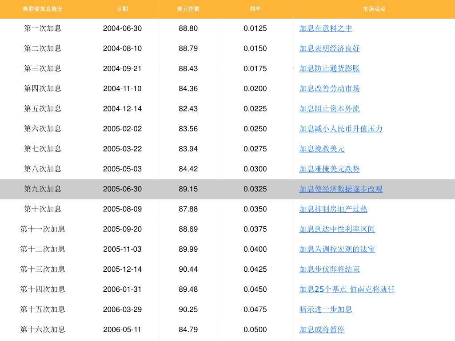This screenshot has width=455, height=341.
Task: Select the row label 第十六次加息
Action: click(43, 329)
